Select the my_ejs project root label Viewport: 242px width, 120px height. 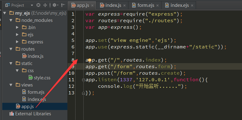coord(22,13)
